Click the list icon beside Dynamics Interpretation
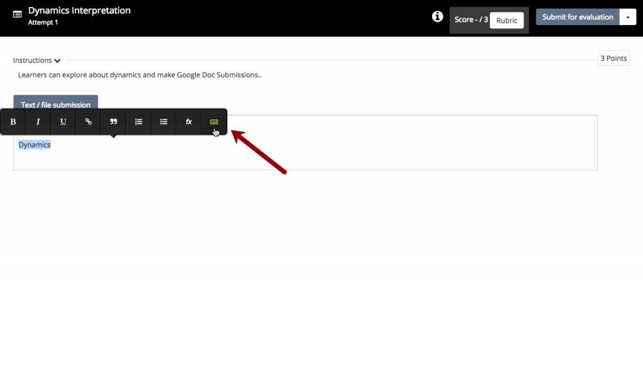Viewport: 643px width, 365px height. pyautogui.click(x=17, y=15)
